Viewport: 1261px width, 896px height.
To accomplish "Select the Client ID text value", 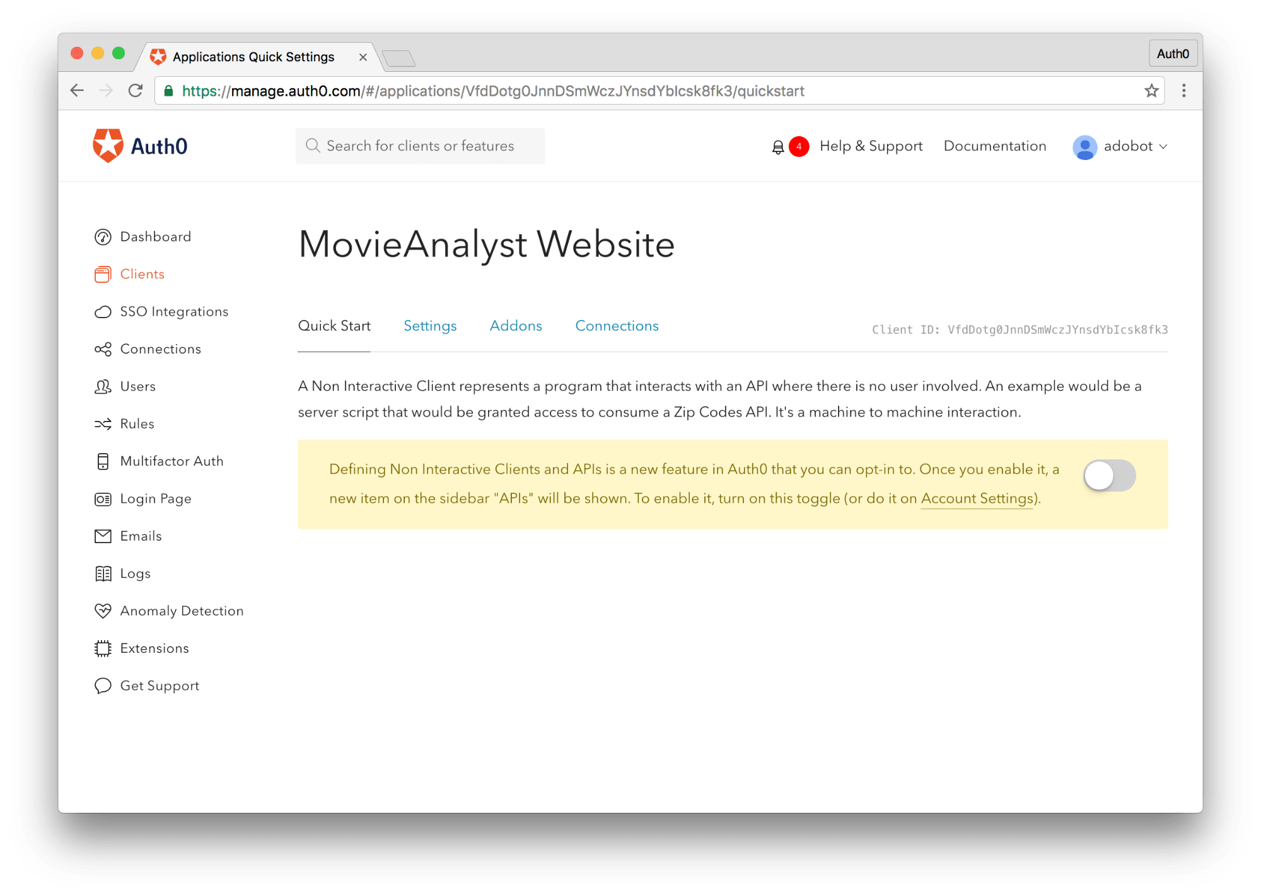I will [x=1058, y=330].
